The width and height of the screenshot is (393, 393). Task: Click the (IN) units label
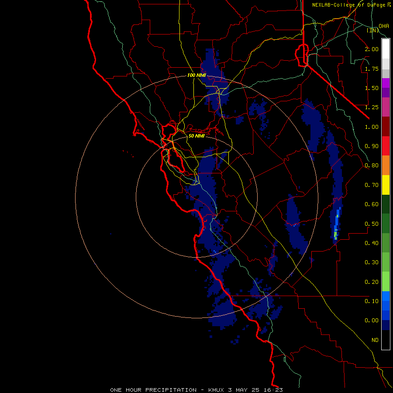coord(373,30)
